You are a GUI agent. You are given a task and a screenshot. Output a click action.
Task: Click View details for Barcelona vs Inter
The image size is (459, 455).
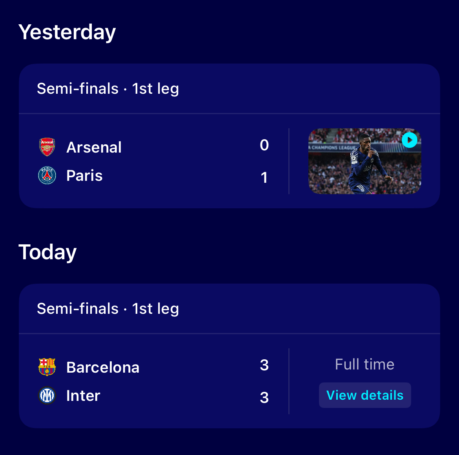(x=365, y=395)
